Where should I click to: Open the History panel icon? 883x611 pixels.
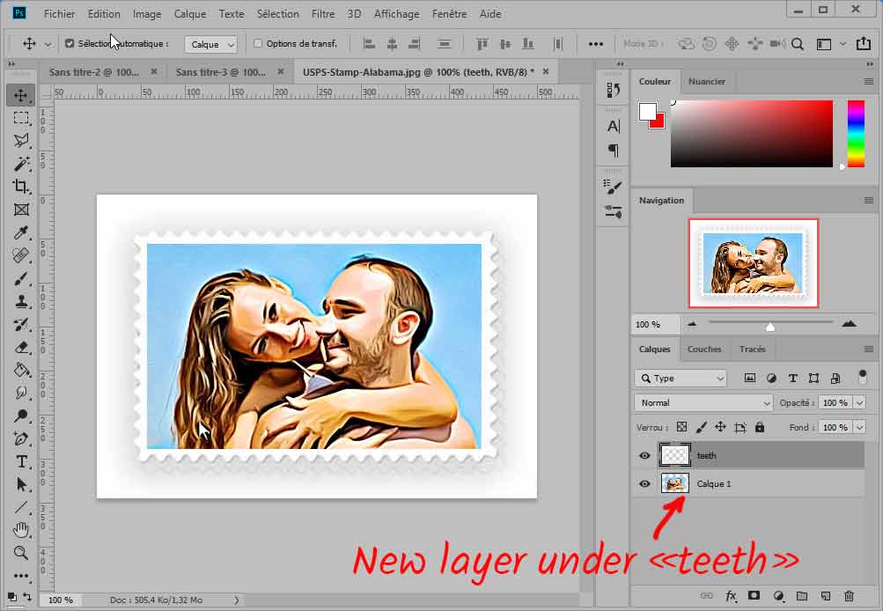(x=614, y=90)
